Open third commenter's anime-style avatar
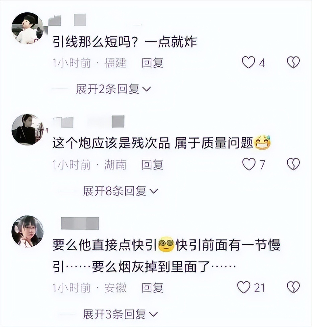Viewport: 312px width, 327px height. pos(27,232)
